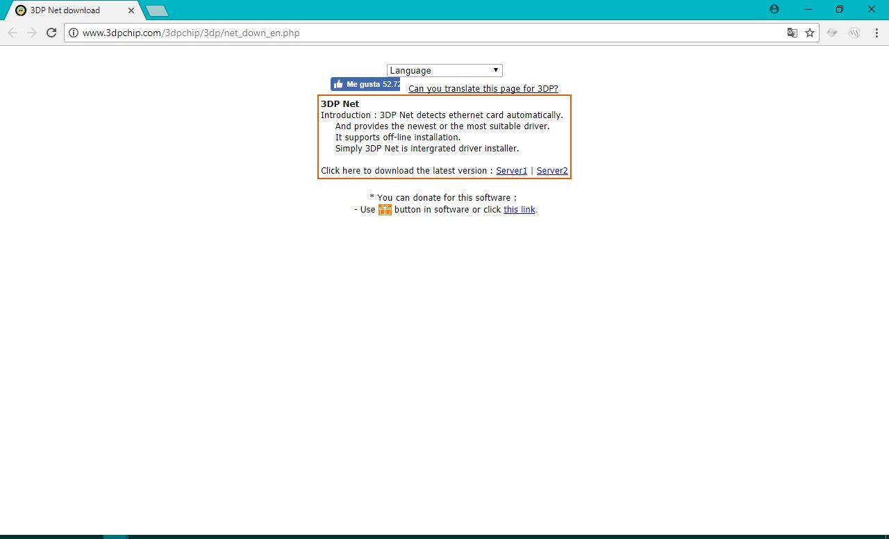Minimize the Chrome window
This screenshot has height=539, width=889.
(x=808, y=10)
